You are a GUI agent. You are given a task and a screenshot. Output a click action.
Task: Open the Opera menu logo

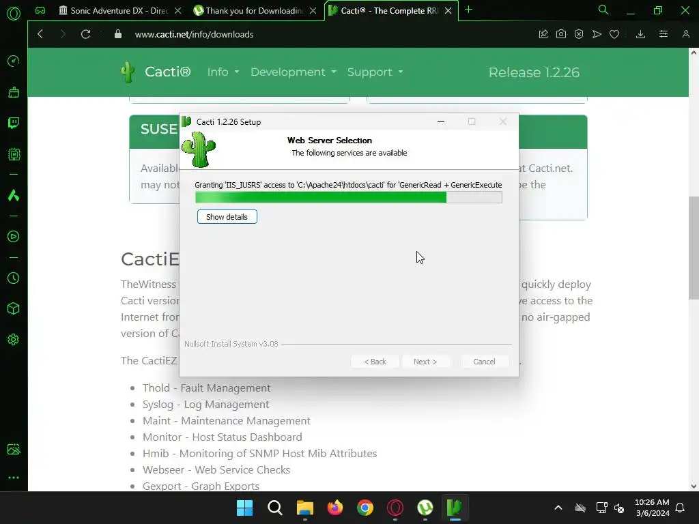point(14,14)
